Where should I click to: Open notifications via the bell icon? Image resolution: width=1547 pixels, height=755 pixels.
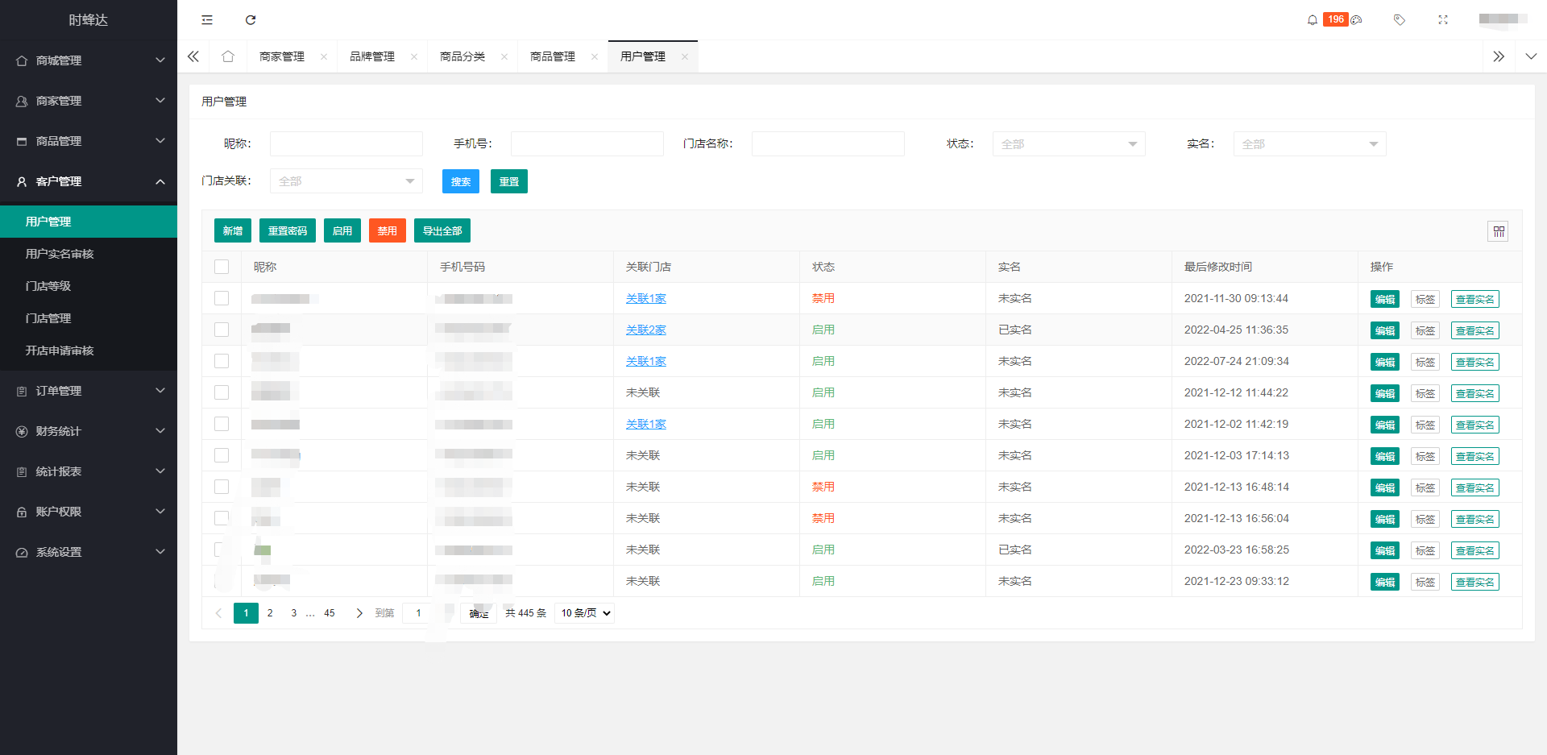tap(1313, 19)
